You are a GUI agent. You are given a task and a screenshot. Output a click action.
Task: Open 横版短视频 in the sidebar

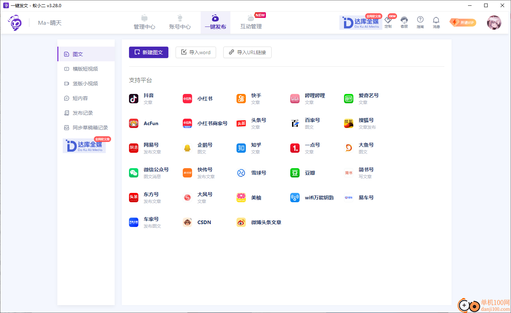(x=86, y=69)
